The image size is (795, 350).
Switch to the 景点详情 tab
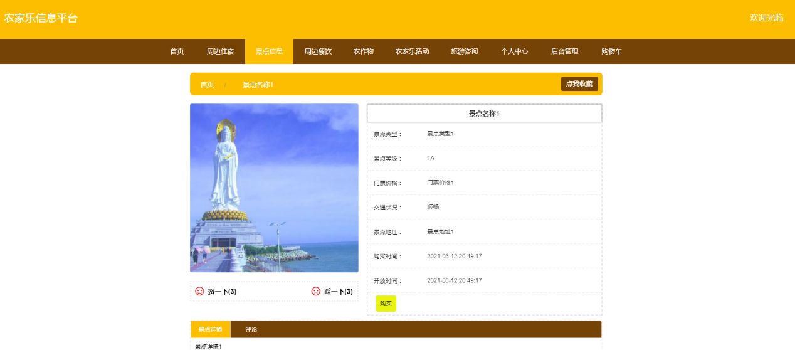(x=211, y=329)
